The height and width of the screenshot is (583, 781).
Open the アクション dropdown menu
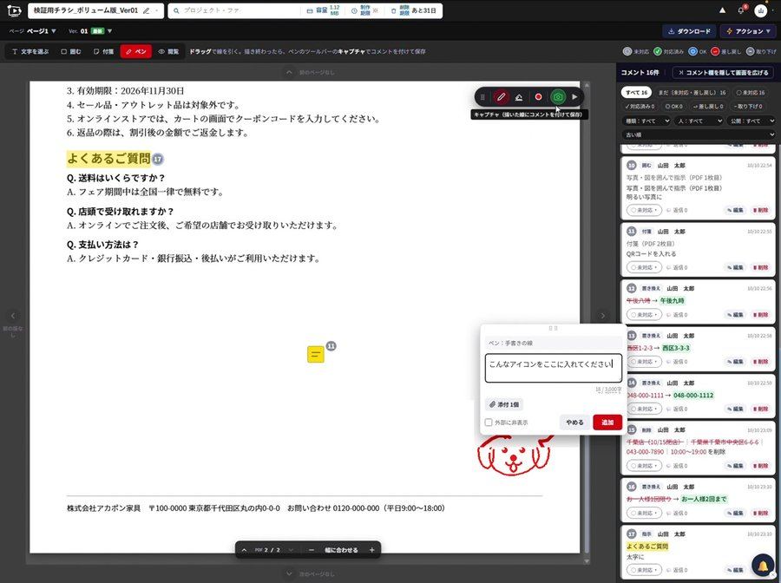point(748,31)
